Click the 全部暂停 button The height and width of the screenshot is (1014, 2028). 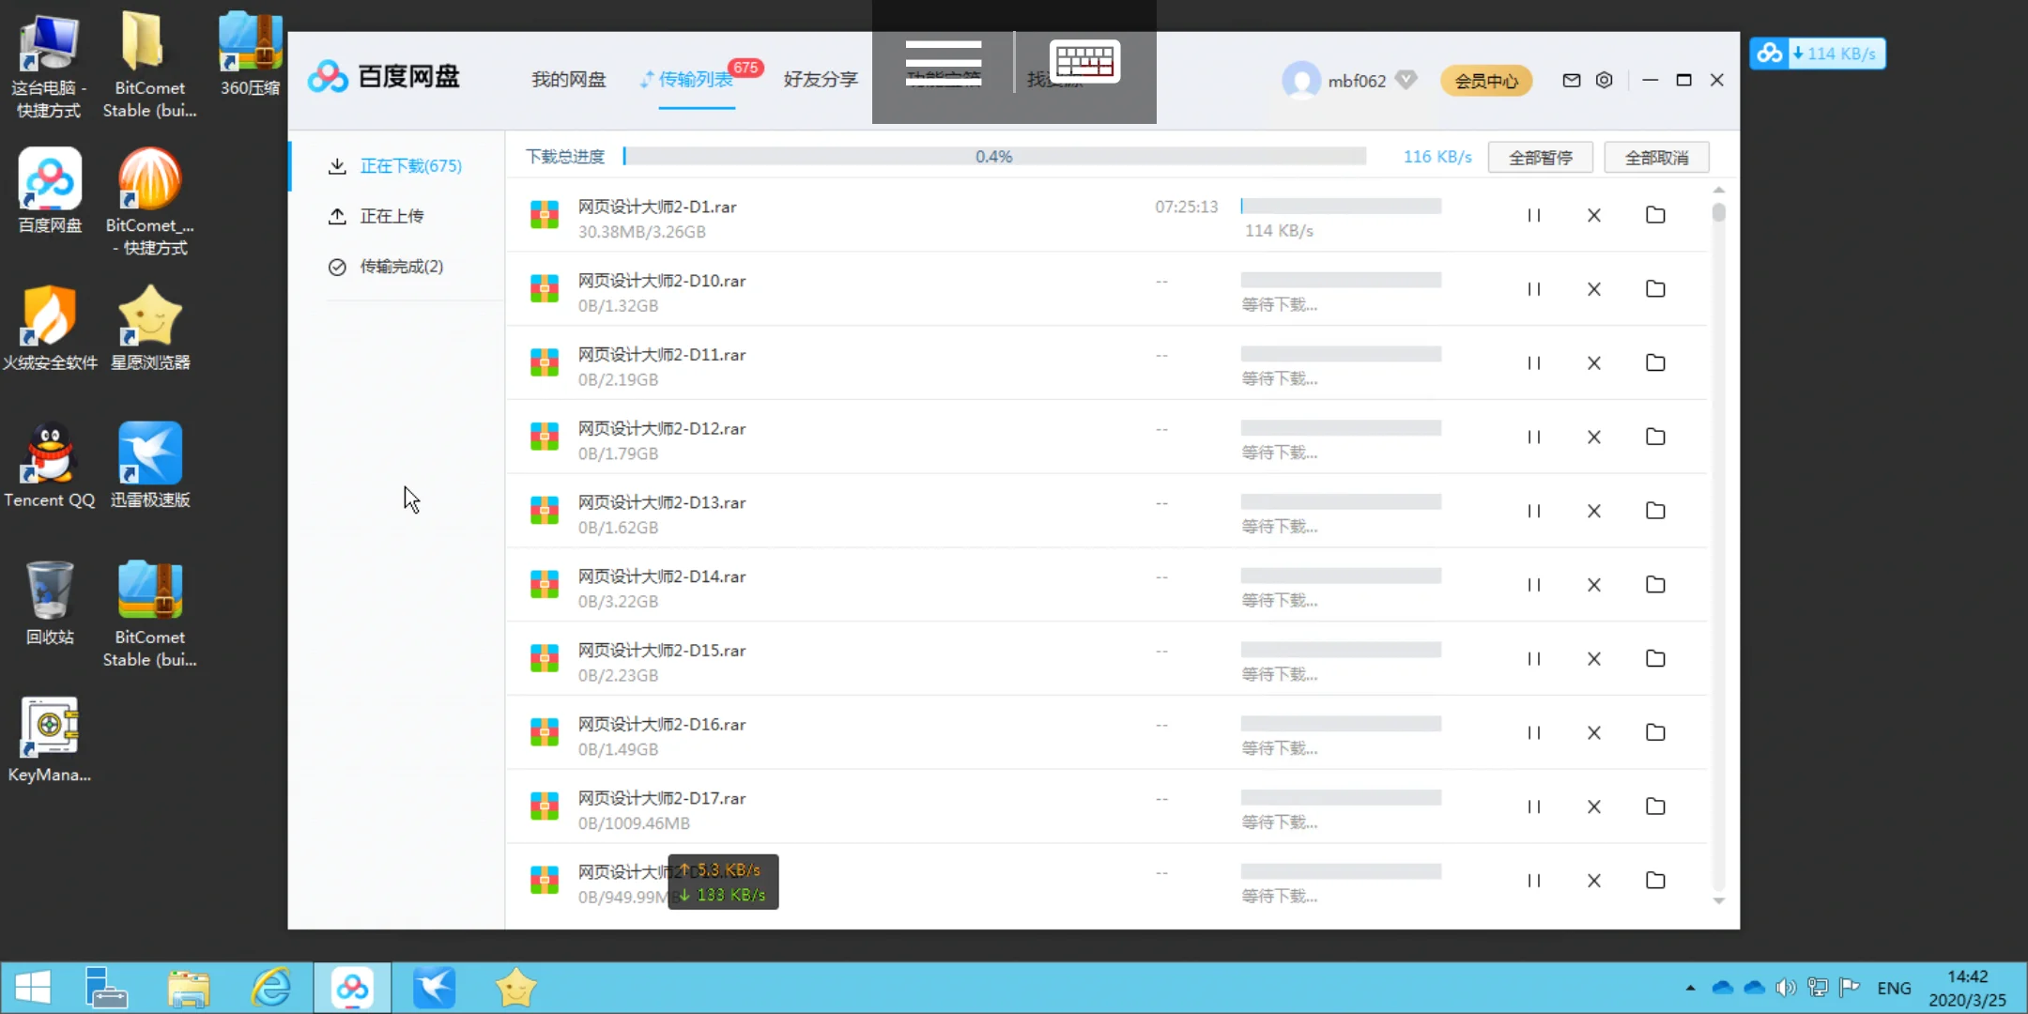point(1540,157)
